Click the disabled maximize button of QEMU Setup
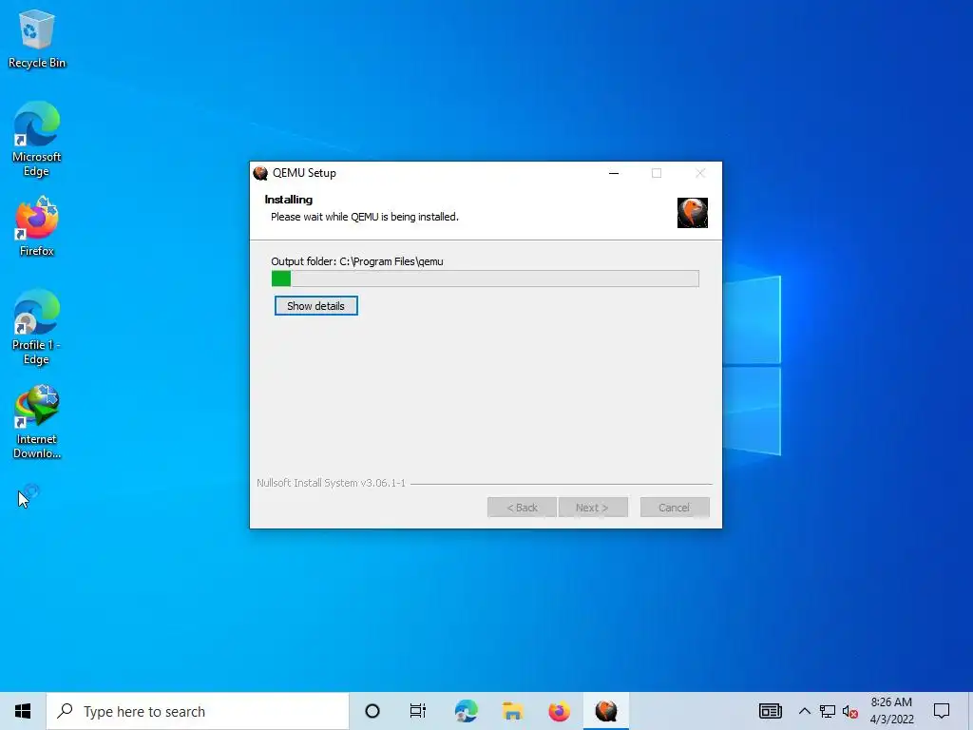This screenshot has height=730, width=973. (x=657, y=173)
